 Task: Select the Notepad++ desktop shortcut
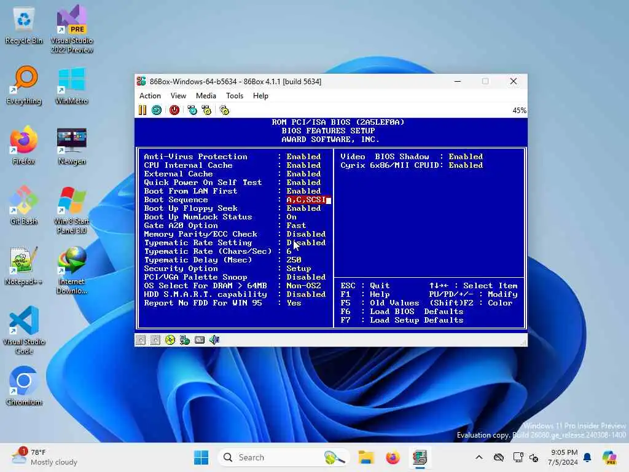pos(24,265)
